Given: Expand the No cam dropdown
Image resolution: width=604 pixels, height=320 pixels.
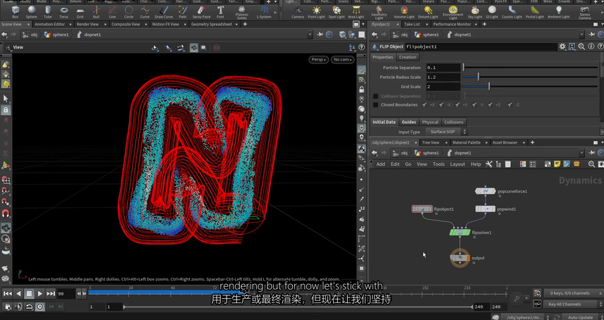Looking at the screenshot, I should (x=342, y=60).
